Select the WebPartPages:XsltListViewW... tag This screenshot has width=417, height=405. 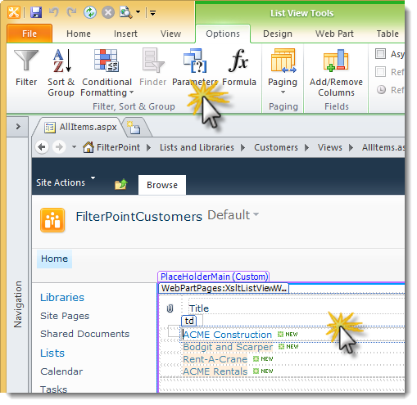point(224,288)
